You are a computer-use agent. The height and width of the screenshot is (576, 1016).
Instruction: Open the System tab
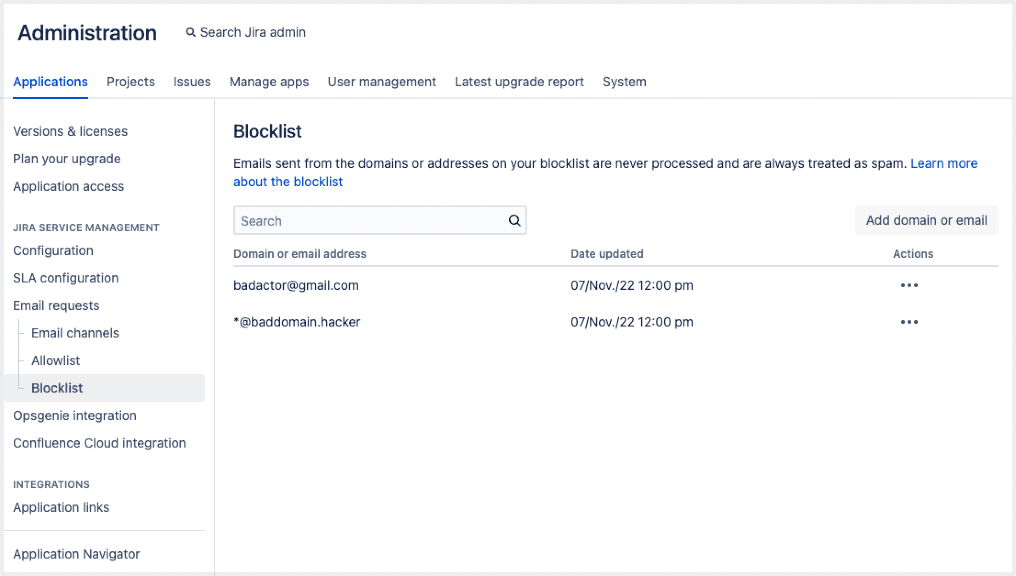tap(624, 82)
